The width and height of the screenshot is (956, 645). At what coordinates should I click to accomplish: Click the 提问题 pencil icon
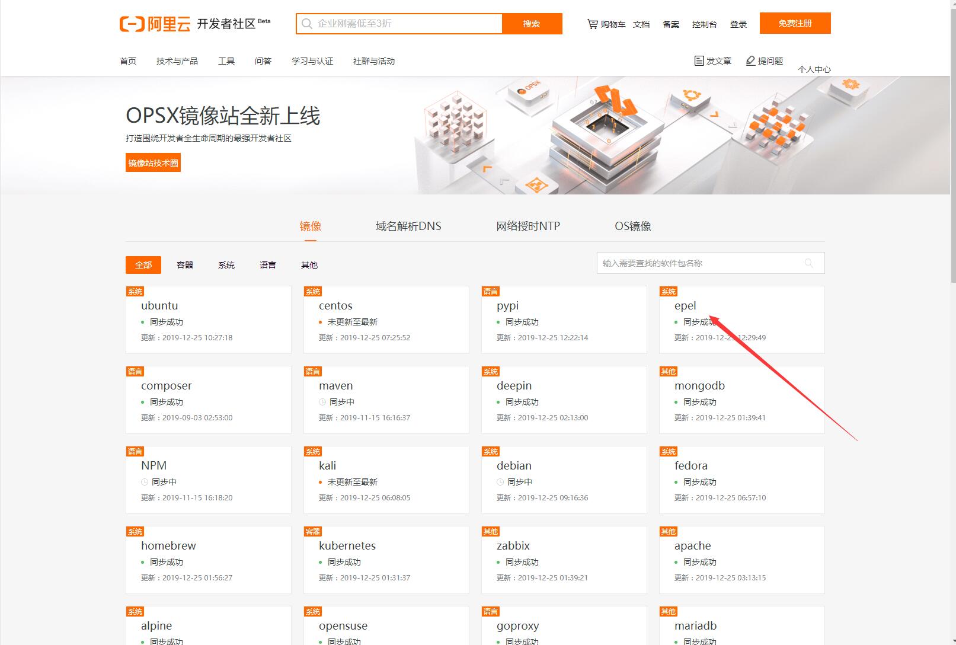pyautogui.click(x=750, y=60)
